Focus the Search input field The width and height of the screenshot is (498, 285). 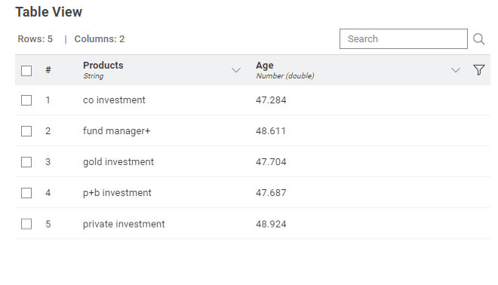(404, 38)
